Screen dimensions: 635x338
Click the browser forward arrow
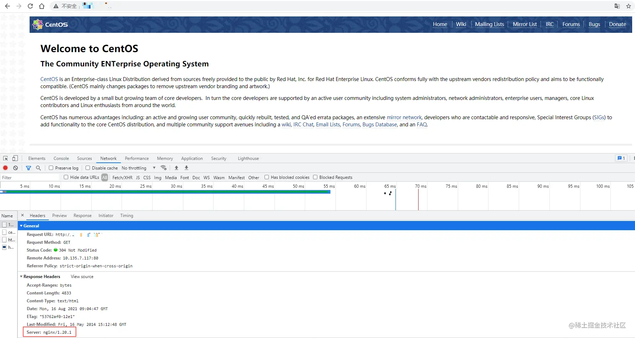point(19,6)
